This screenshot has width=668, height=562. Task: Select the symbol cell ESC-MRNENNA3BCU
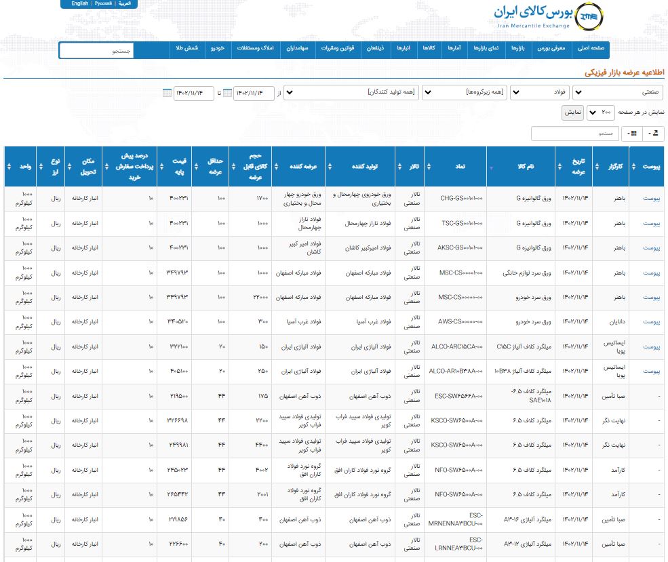[456, 519]
